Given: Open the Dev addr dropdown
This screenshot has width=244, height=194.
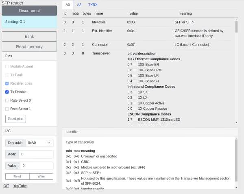Looking at the screenshot, I should pos(39,143).
